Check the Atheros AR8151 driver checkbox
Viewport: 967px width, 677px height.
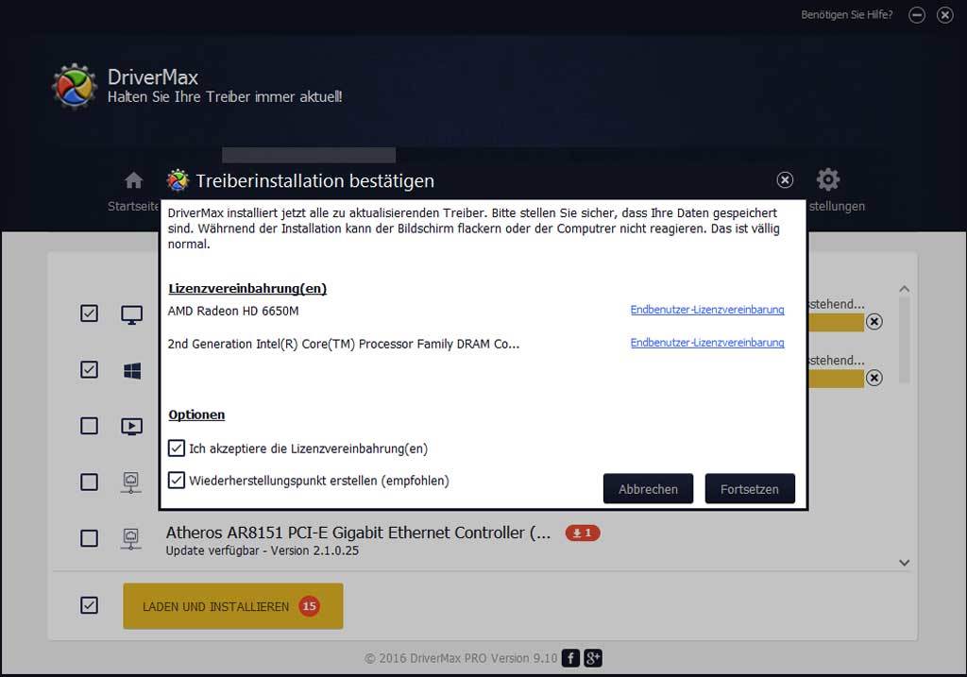[89, 538]
